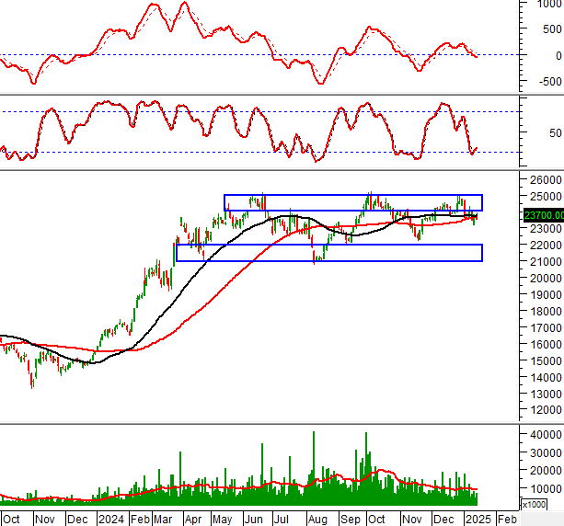The width and height of the screenshot is (564, 526).
Task: Click the 30000 volume axis label
Action: pos(546,453)
